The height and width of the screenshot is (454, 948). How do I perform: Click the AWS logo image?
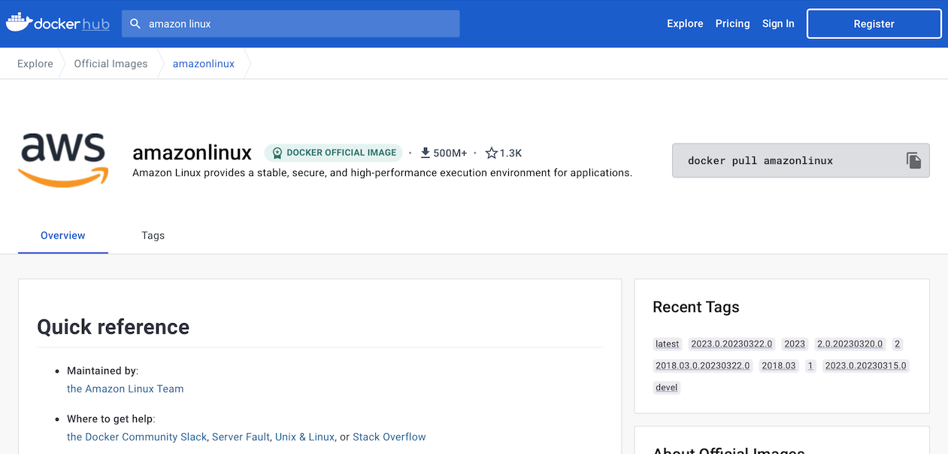(63, 160)
